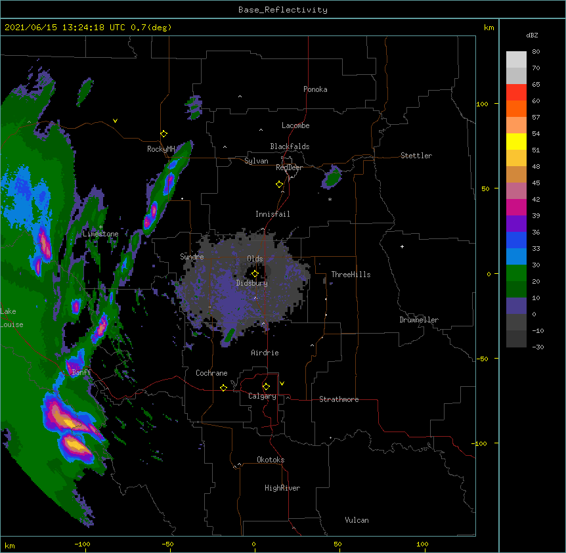Click the Lacombe city label
The image size is (566, 553).
click(x=295, y=125)
